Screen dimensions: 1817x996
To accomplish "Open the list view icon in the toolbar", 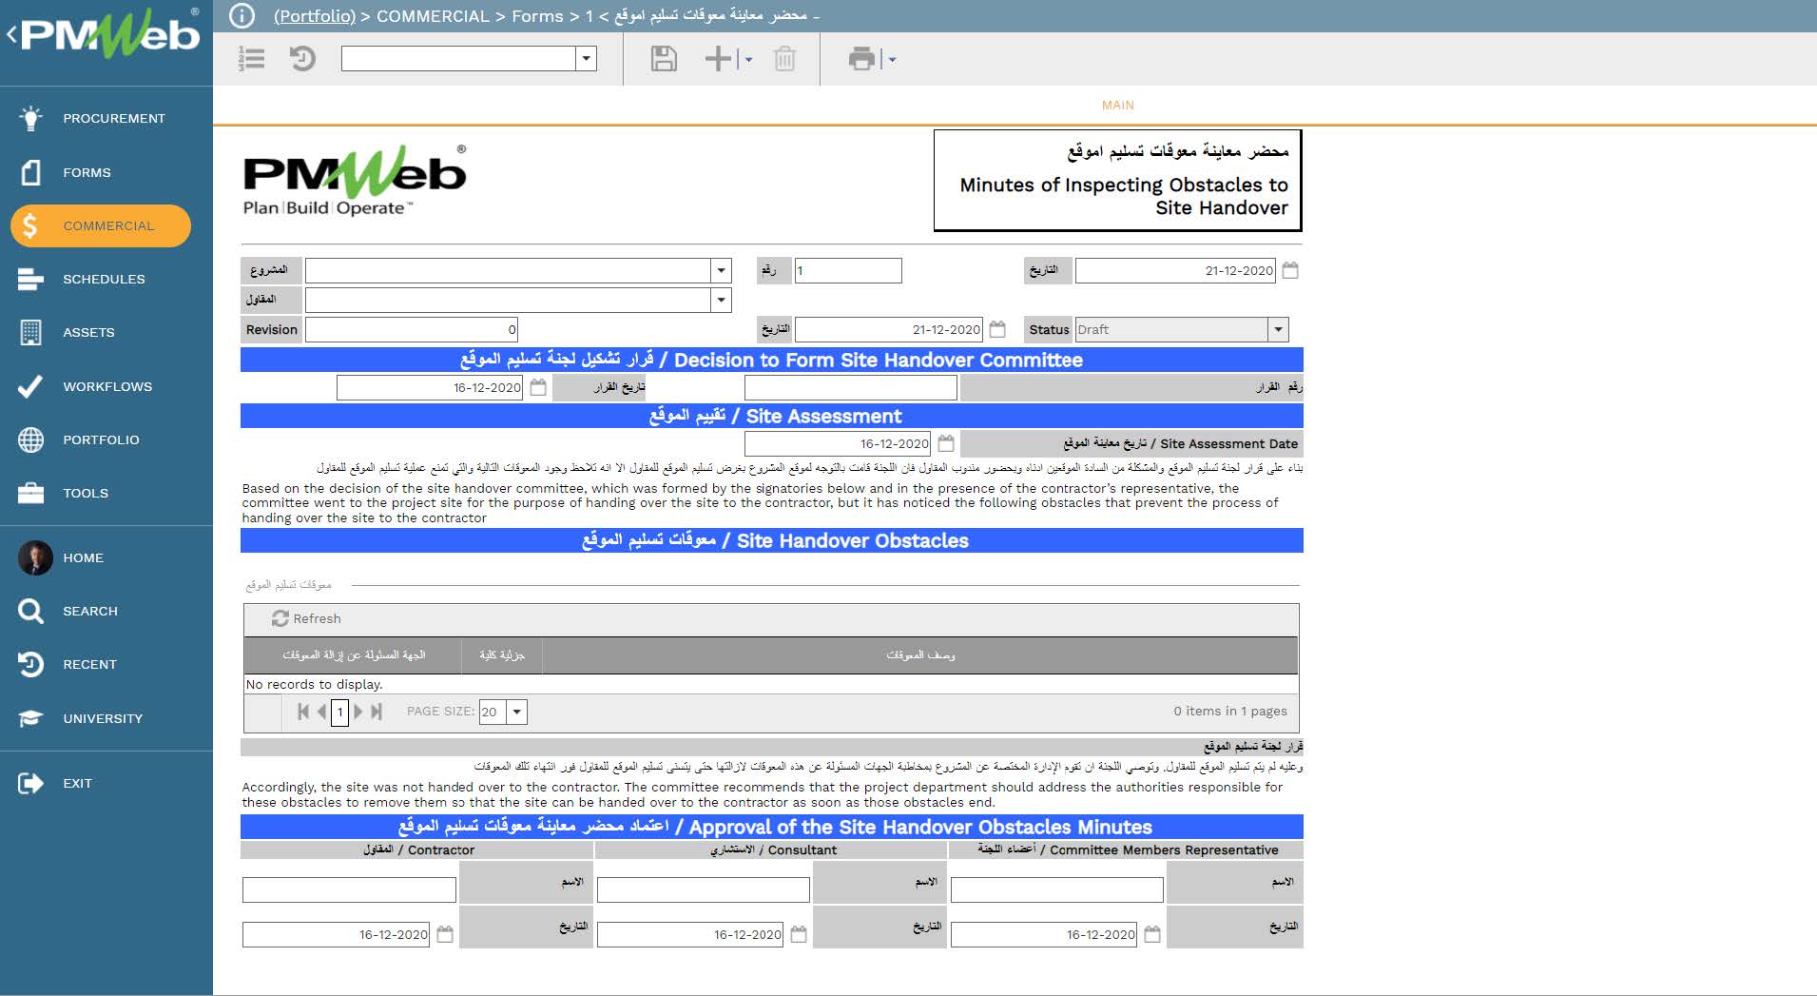I will tap(251, 59).
